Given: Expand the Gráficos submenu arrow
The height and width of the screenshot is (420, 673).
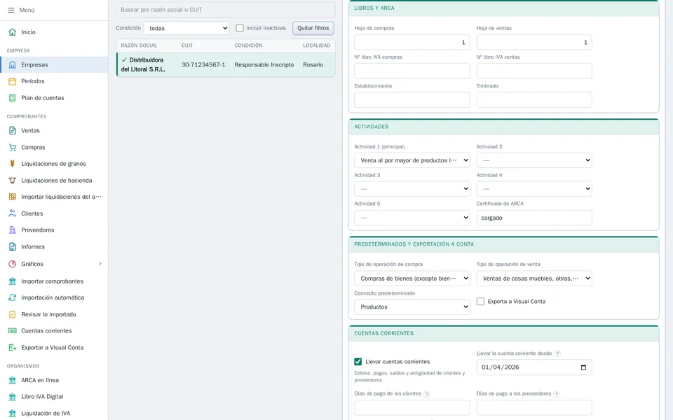Looking at the screenshot, I should [100, 264].
